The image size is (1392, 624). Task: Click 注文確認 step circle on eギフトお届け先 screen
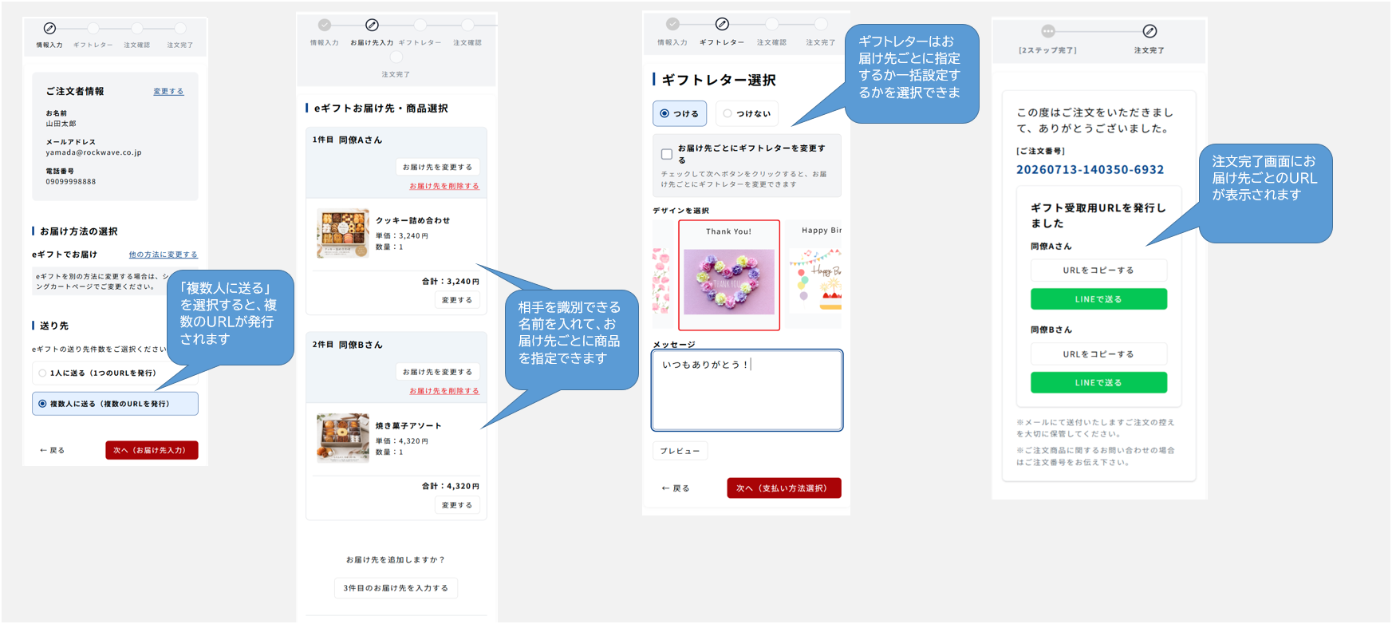click(x=467, y=25)
